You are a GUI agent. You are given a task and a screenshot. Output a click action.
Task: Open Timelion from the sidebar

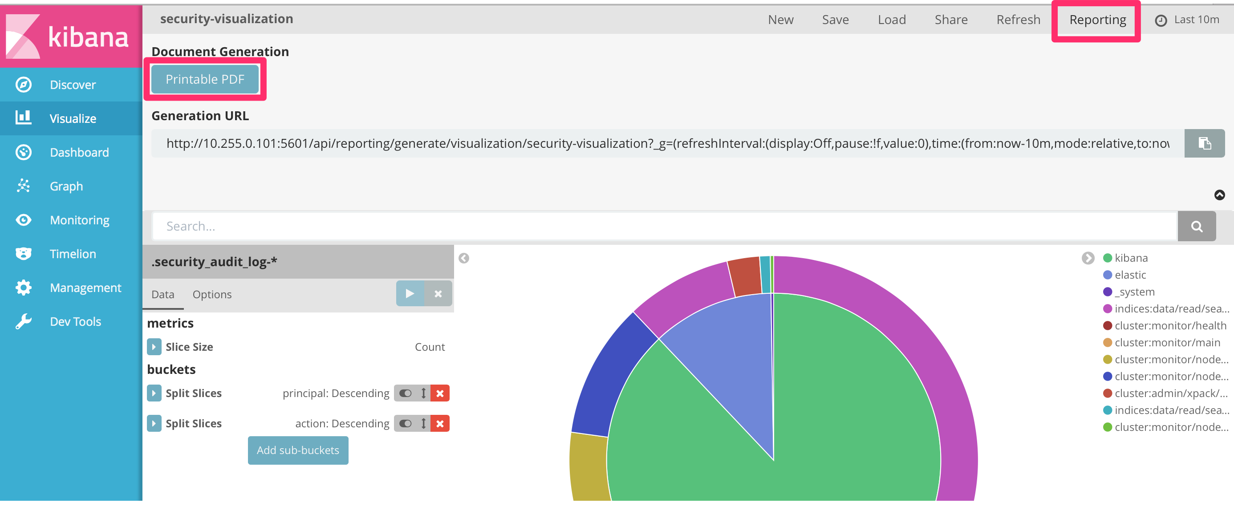(23, 253)
